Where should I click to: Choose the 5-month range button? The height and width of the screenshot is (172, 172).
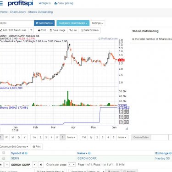click(57, 137)
